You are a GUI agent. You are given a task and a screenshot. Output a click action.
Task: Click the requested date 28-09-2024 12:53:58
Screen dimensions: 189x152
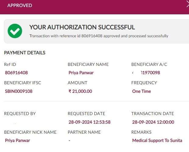[89, 122]
